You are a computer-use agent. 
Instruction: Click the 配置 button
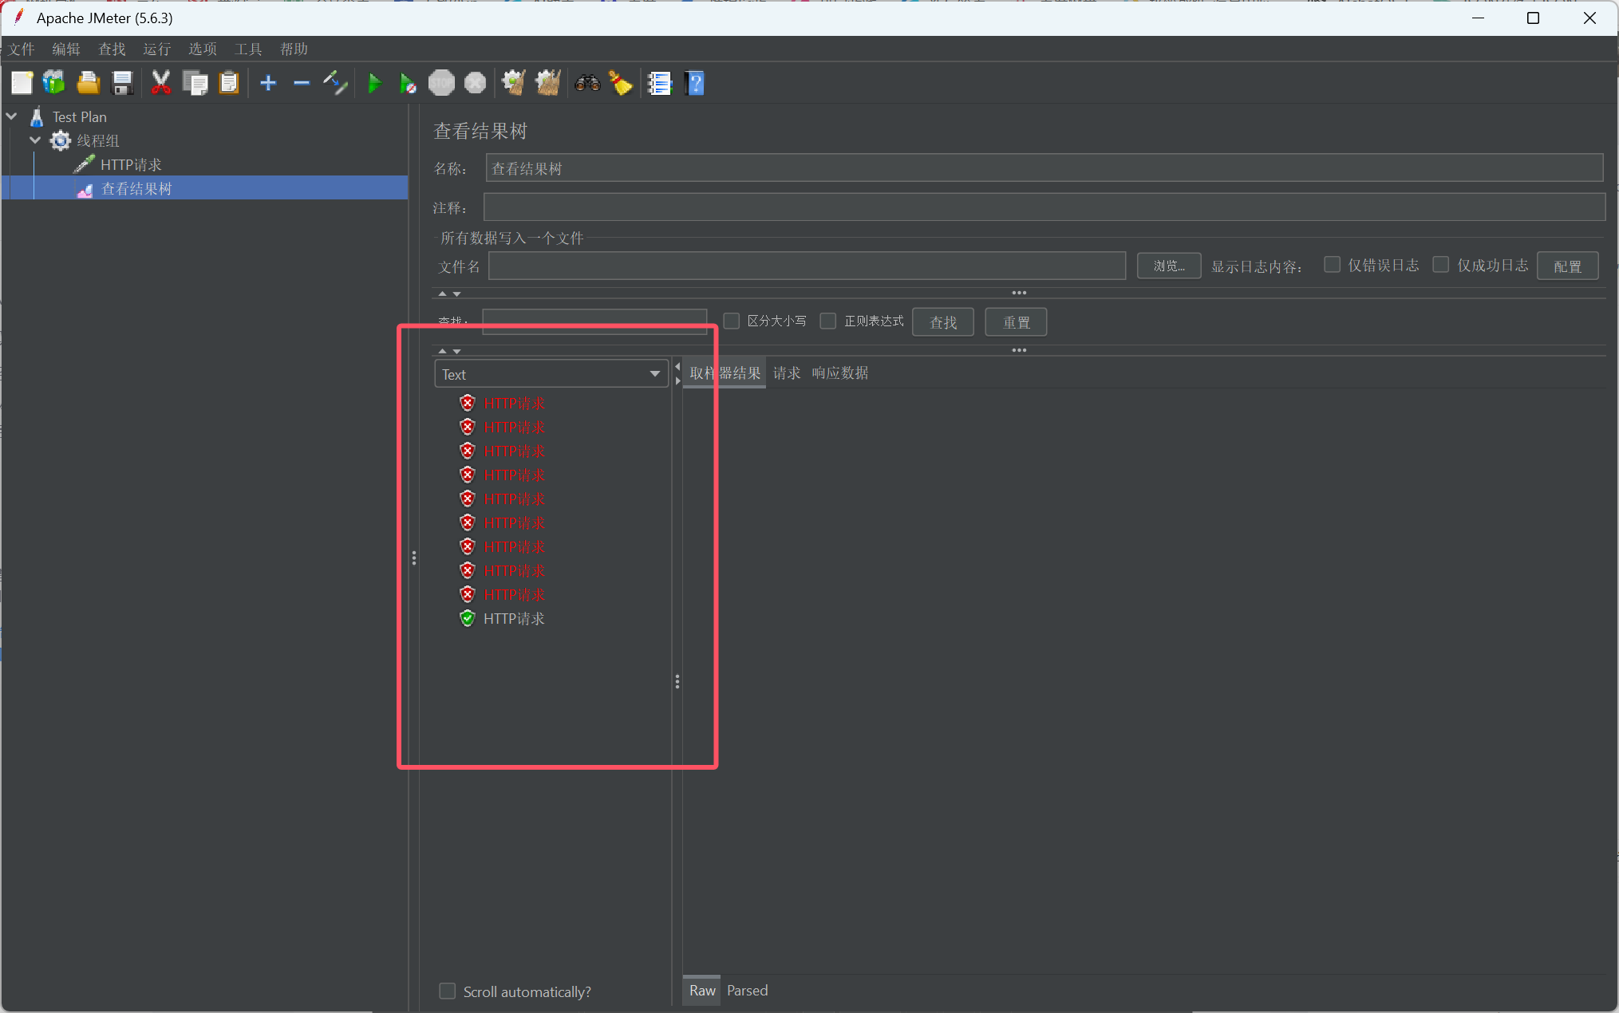(x=1566, y=266)
